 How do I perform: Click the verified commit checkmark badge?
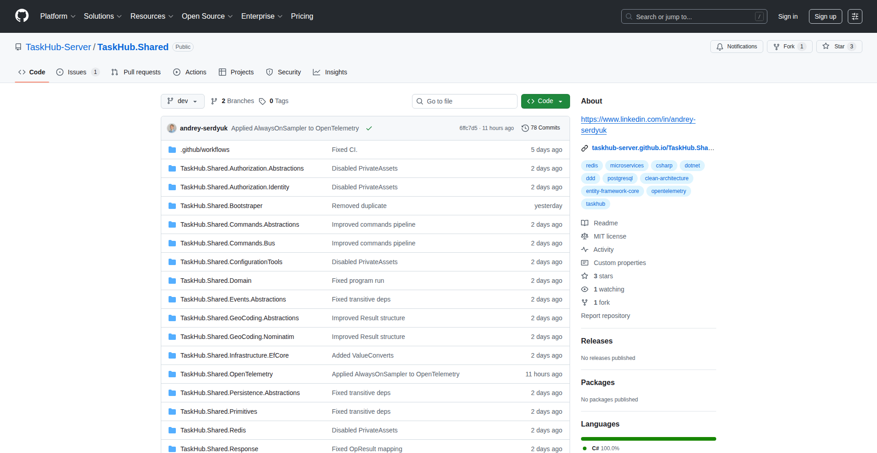coord(369,128)
